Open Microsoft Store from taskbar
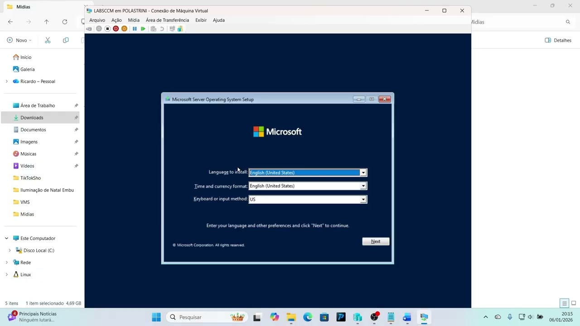The image size is (580, 326). tap(324, 317)
